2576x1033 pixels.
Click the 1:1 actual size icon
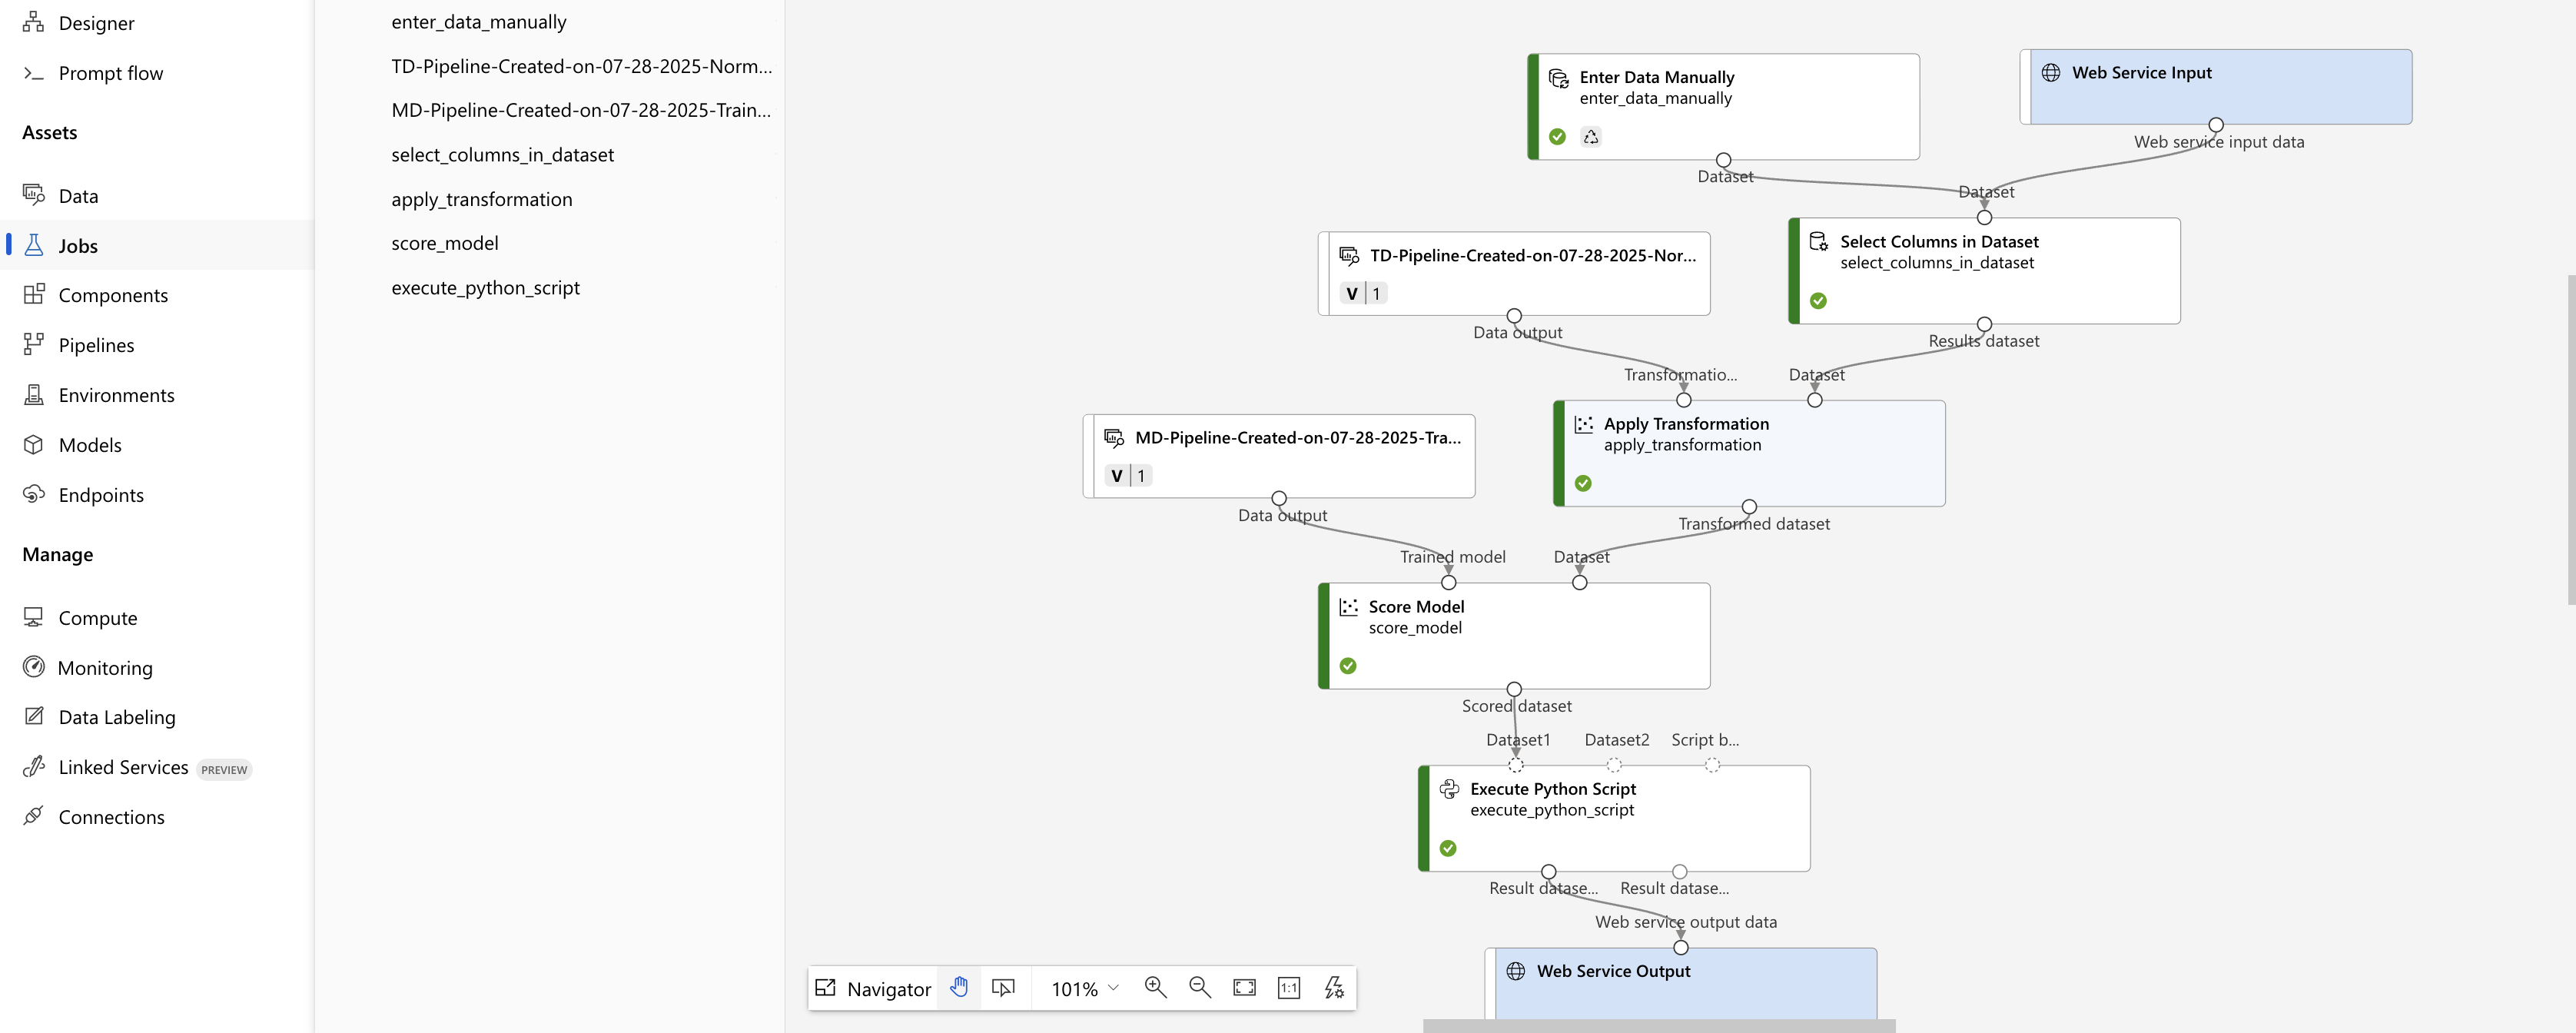(1289, 988)
